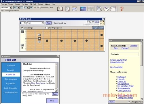Select Chords list in the Tools List

[11, 75]
